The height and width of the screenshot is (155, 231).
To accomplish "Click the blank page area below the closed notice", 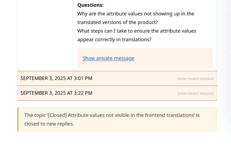I will pos(117,143).
